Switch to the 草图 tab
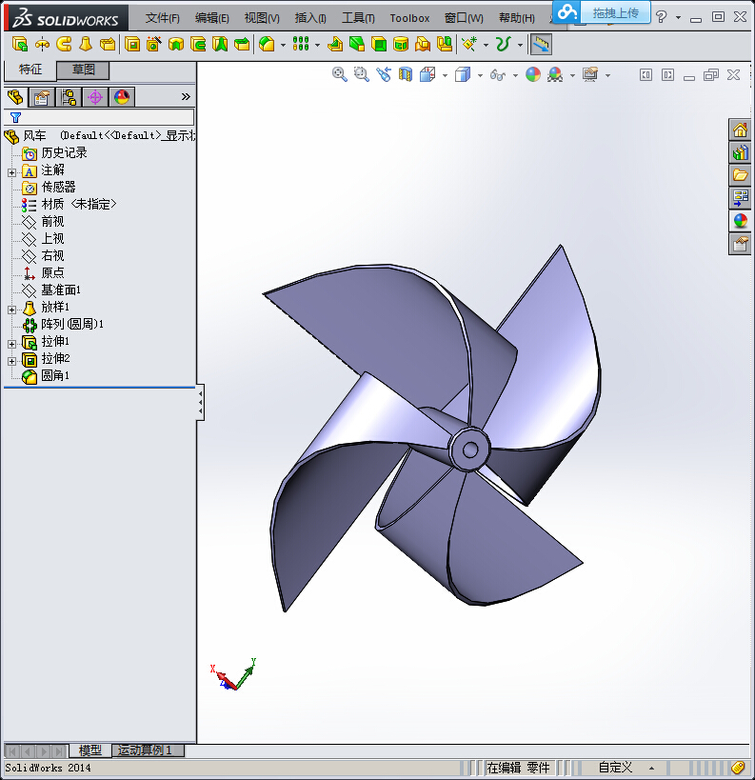 pos(83,70)
